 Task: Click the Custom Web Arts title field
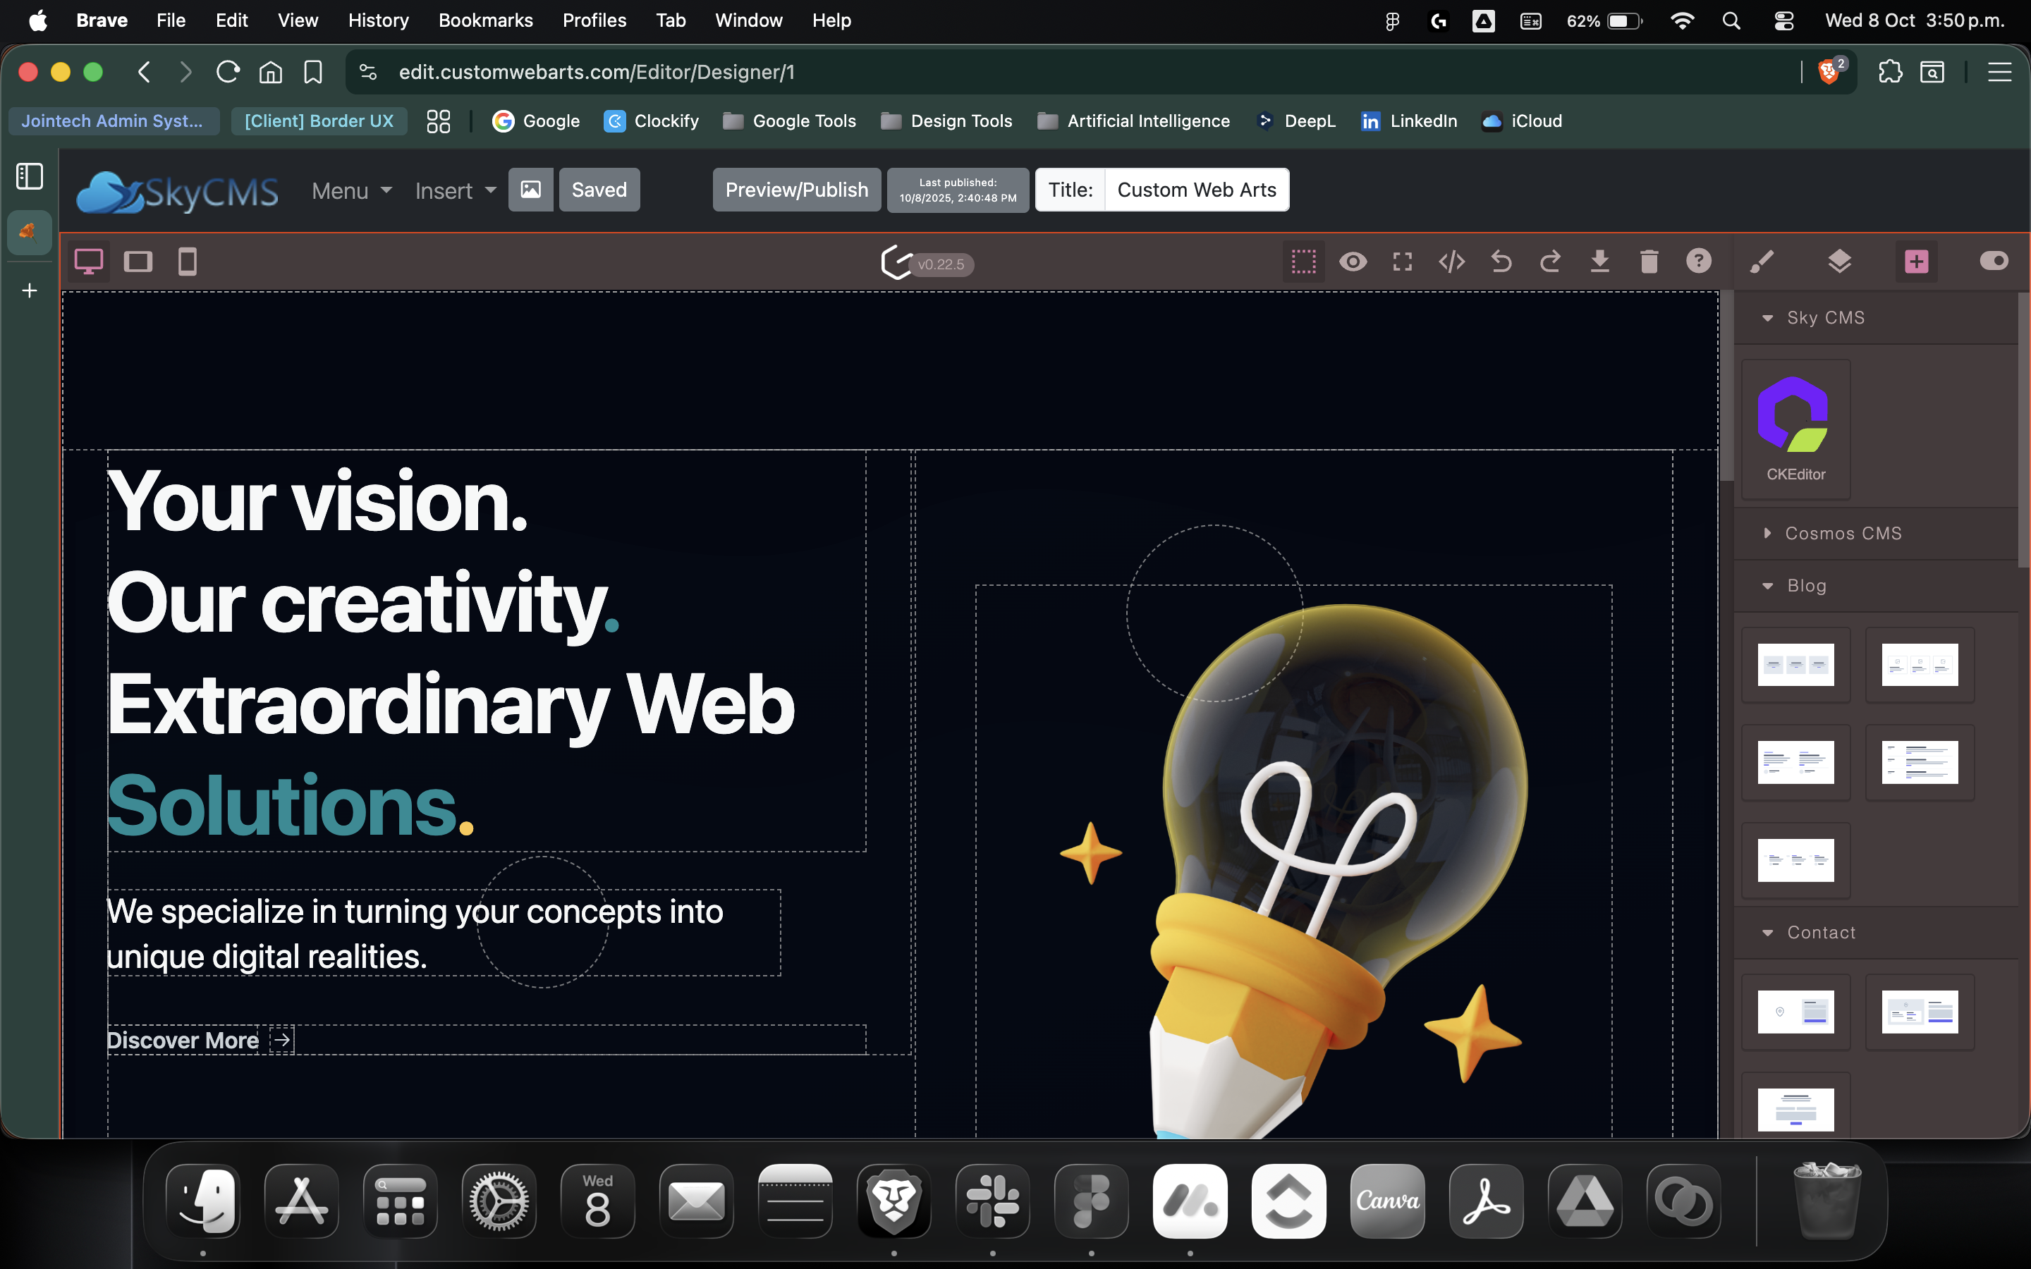click(x=1196, y=190)
